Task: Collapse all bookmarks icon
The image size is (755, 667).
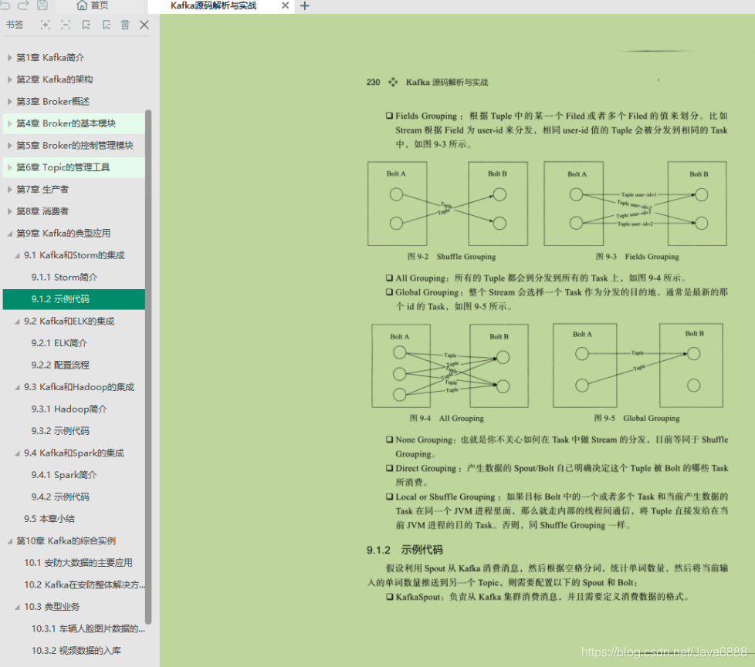Action: point(66,25)
